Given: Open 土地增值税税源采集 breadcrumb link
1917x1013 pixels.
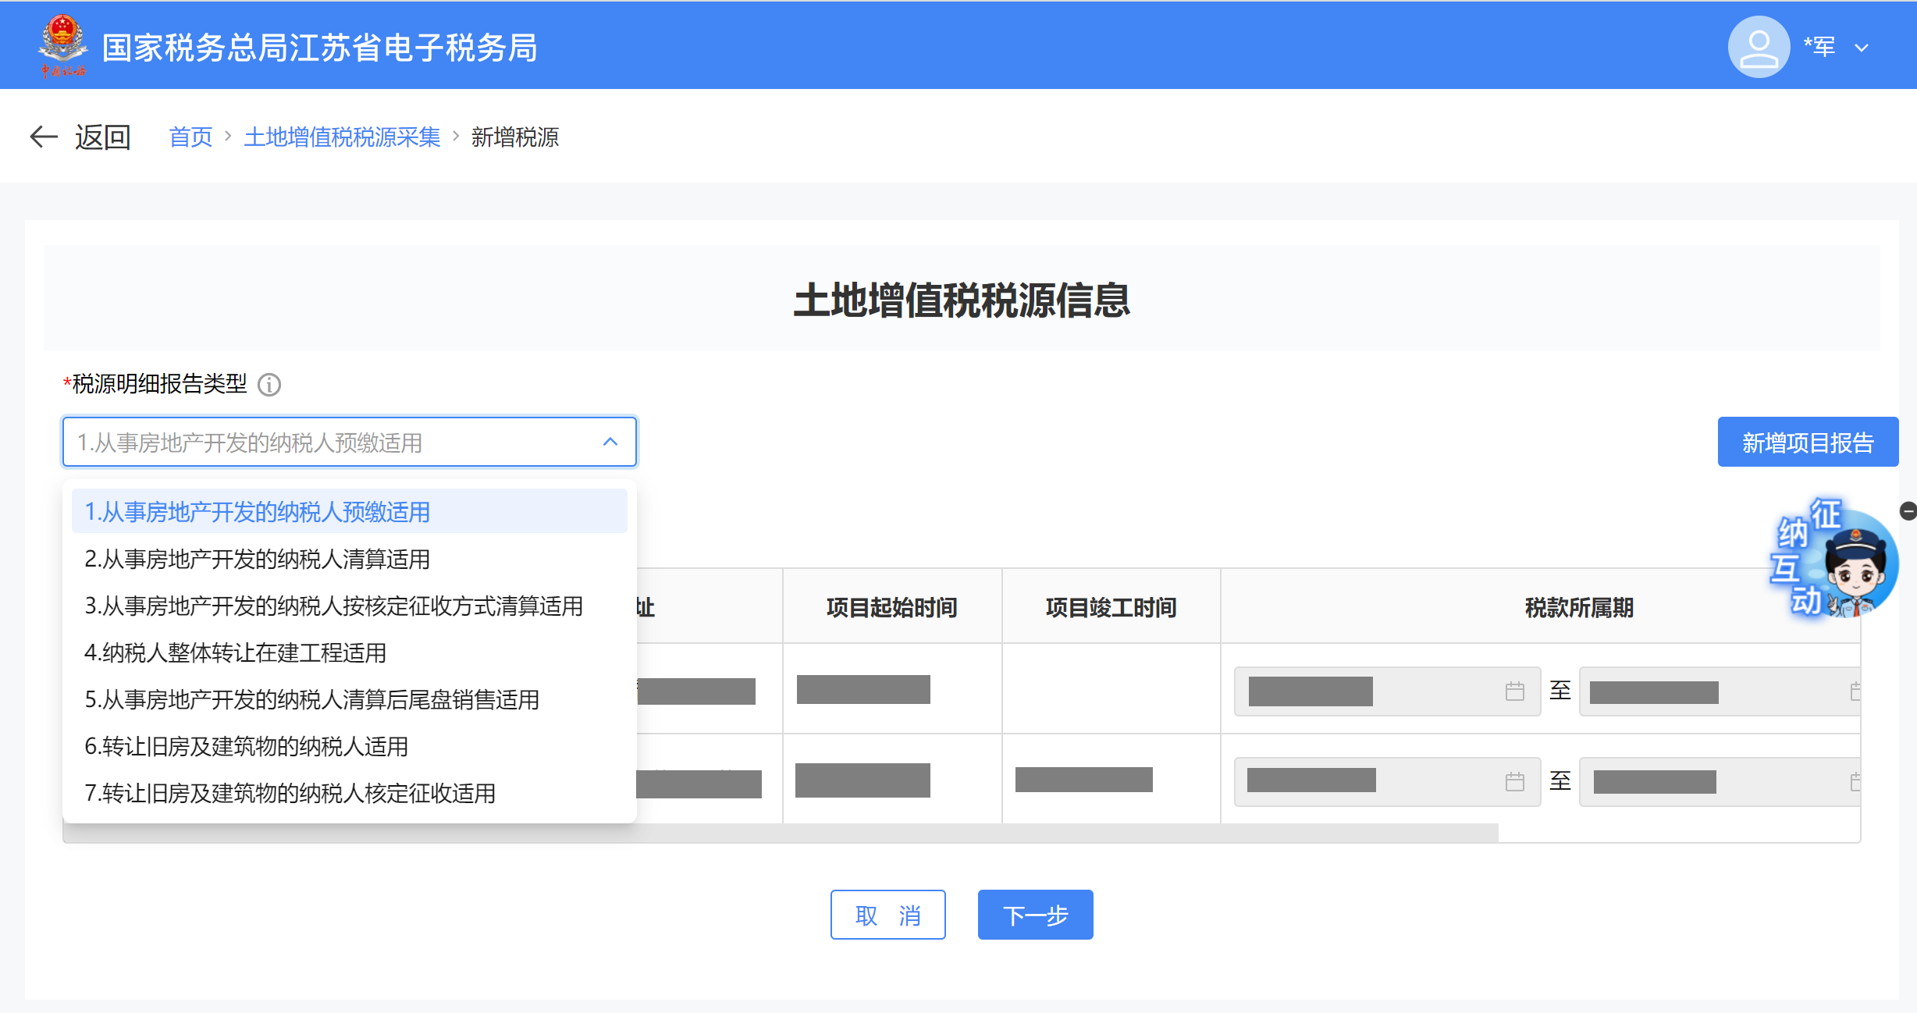Looking at the screenshot, I should coord(342,137).
